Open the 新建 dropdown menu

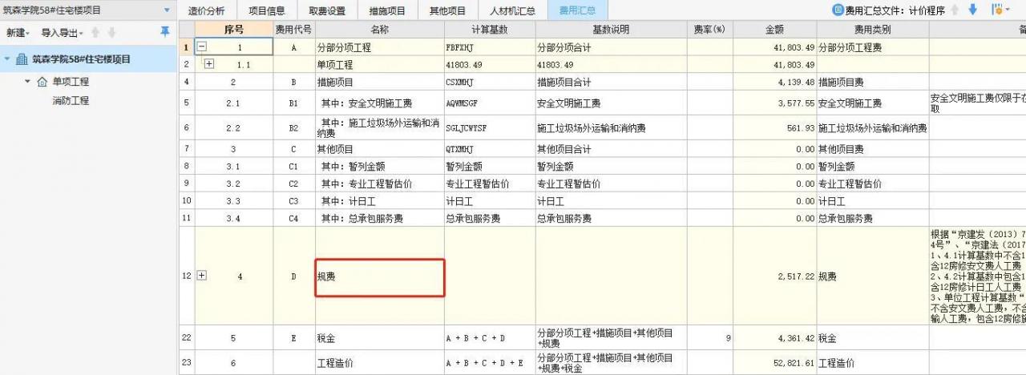18,33
